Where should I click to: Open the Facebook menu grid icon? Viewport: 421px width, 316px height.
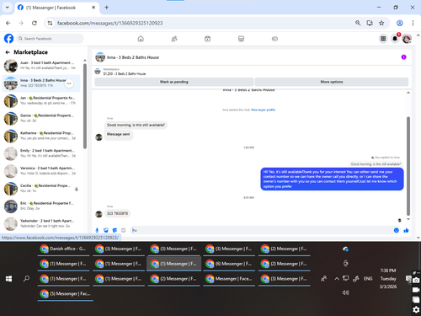coord(383,39)
